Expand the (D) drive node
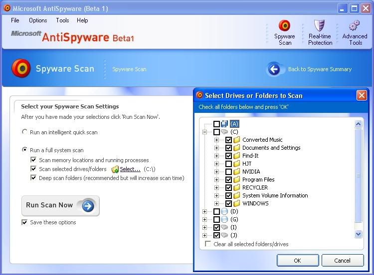Image resolution: width=374 pixels, height=275 pixels. [x=204, y=211]
